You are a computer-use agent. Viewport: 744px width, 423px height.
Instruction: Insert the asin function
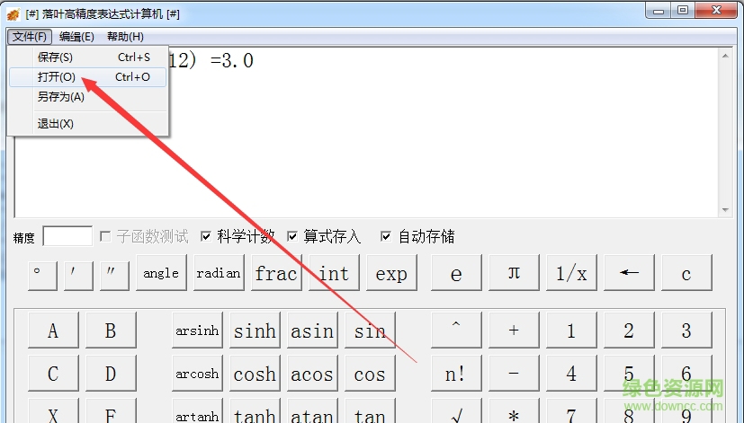click(x=312, y=330)
